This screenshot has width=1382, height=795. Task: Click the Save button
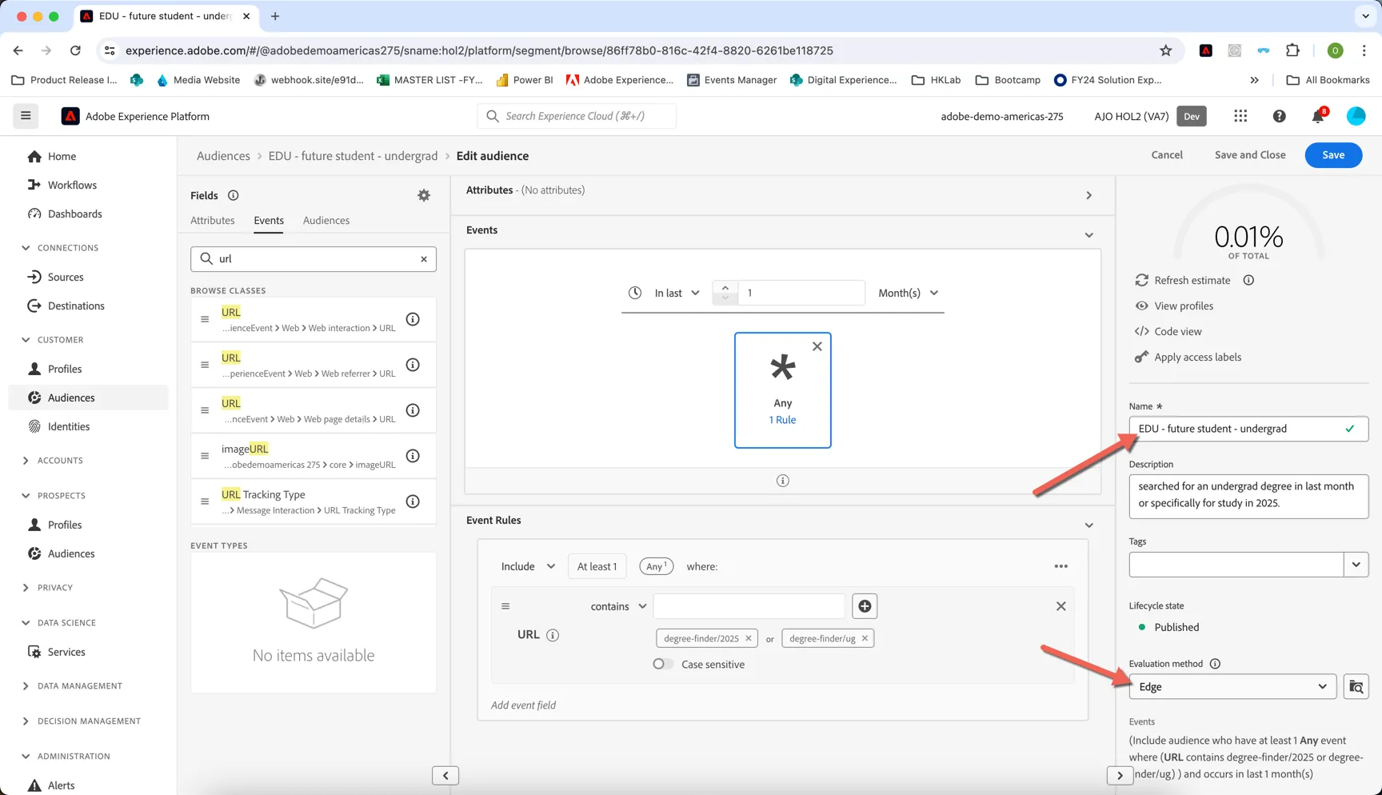pyautogui.click(x=1333, y=155)
